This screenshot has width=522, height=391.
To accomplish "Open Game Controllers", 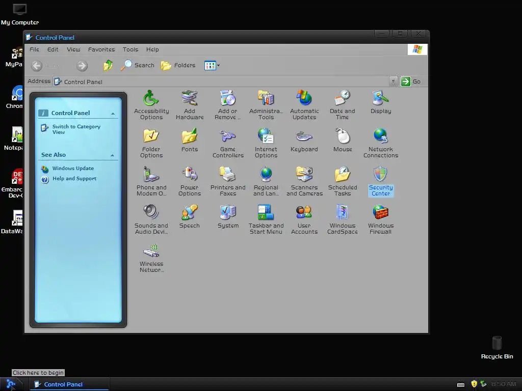I will coord(228,143).
